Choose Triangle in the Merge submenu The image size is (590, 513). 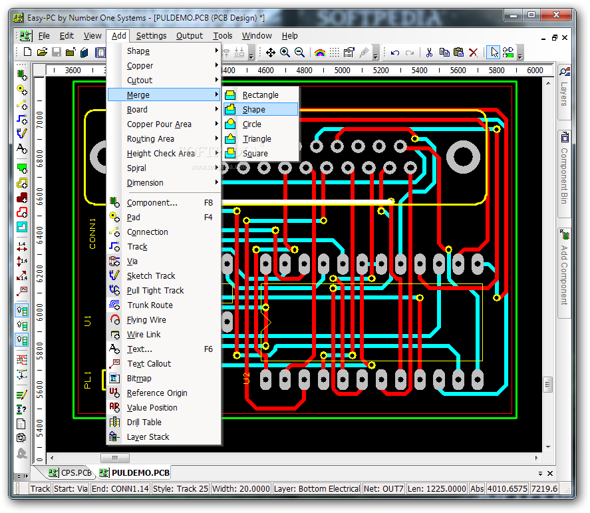(x=261, y=139)
